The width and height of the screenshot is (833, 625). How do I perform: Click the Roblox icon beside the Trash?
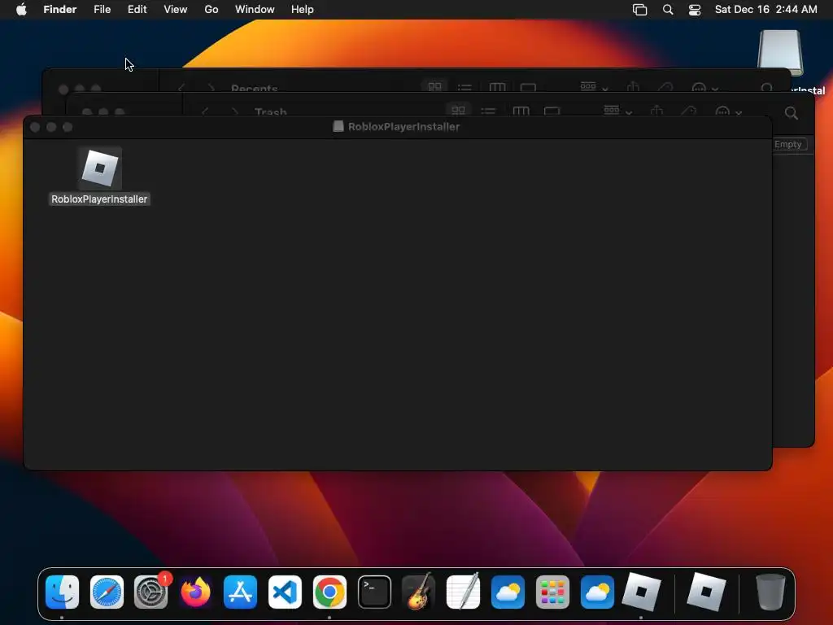[706, 592]
